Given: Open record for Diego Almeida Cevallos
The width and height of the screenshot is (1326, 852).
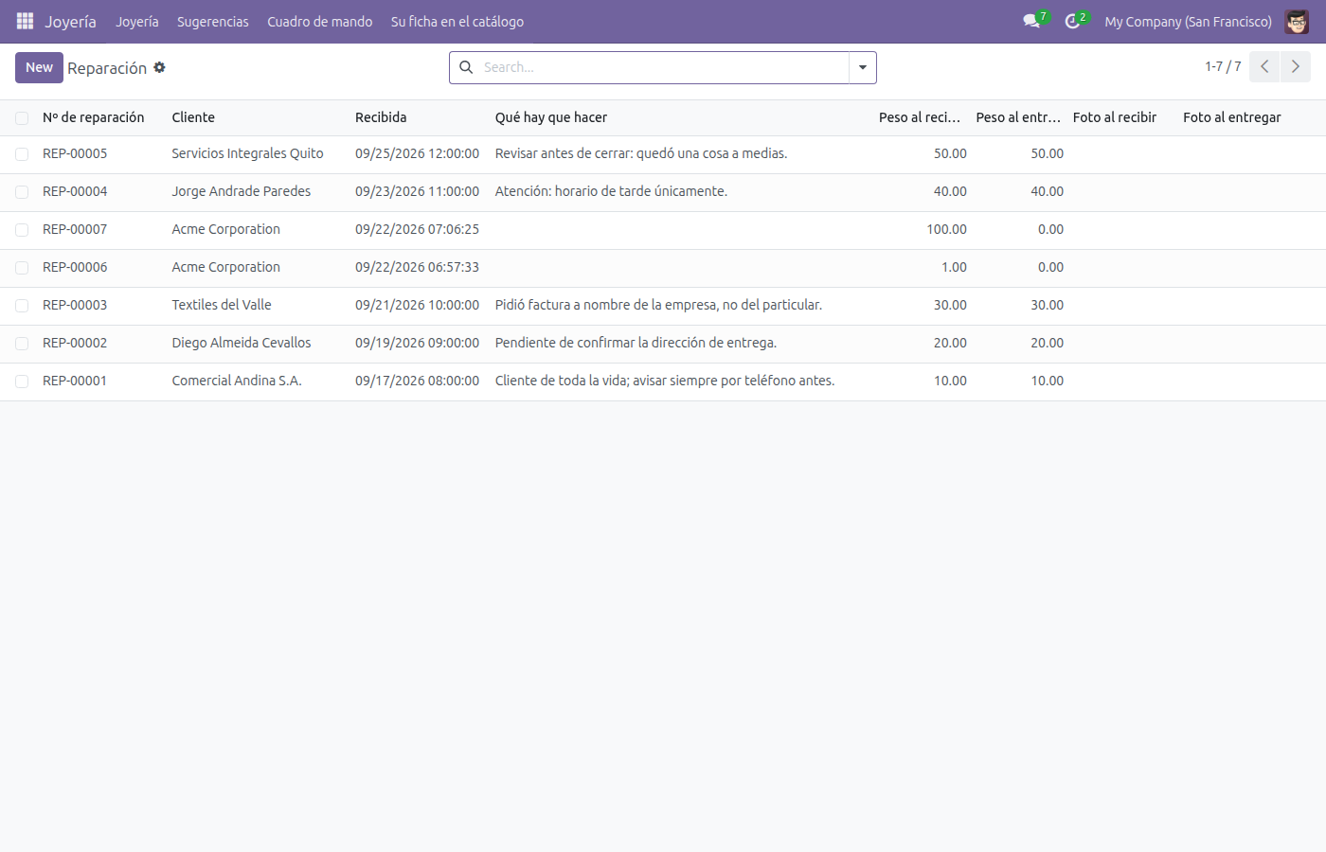Looking at the screenshot, I should coord(242,343).
